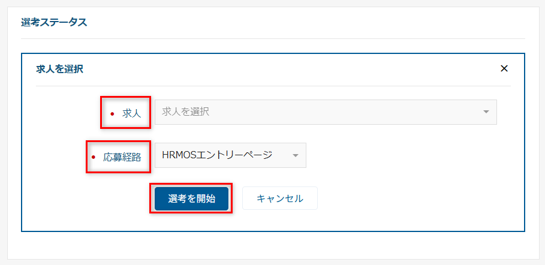Select the 選考ステータス section heading
This screenshot has width=545, height=265.
click(54, 23)
